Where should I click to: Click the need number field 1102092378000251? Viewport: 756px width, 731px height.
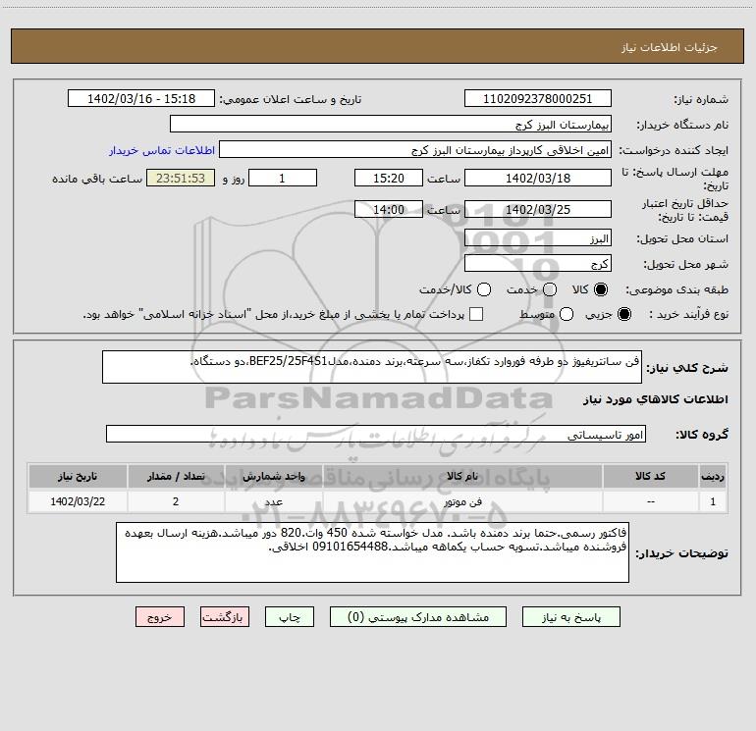click(538, 99)
